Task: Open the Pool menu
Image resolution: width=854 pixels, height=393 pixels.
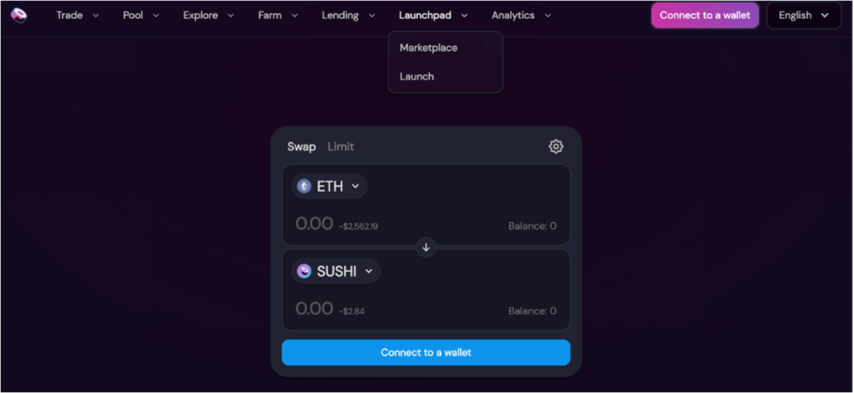Action: (141, 15)
